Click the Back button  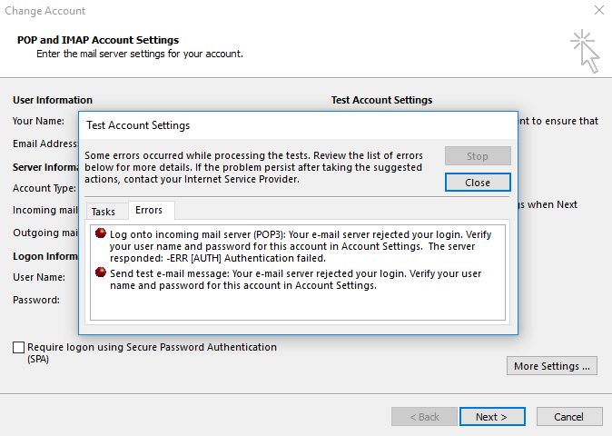coord(424,417)
